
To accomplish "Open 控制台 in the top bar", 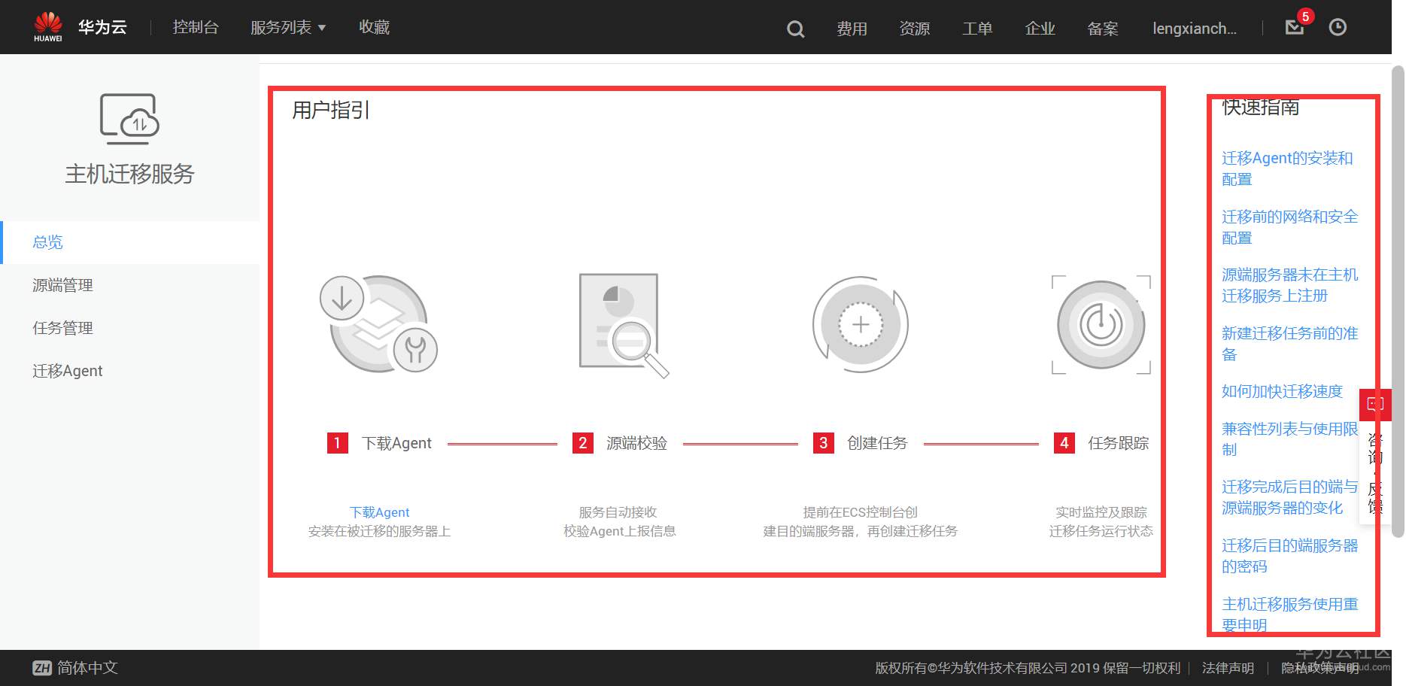I will pos(196,28).
